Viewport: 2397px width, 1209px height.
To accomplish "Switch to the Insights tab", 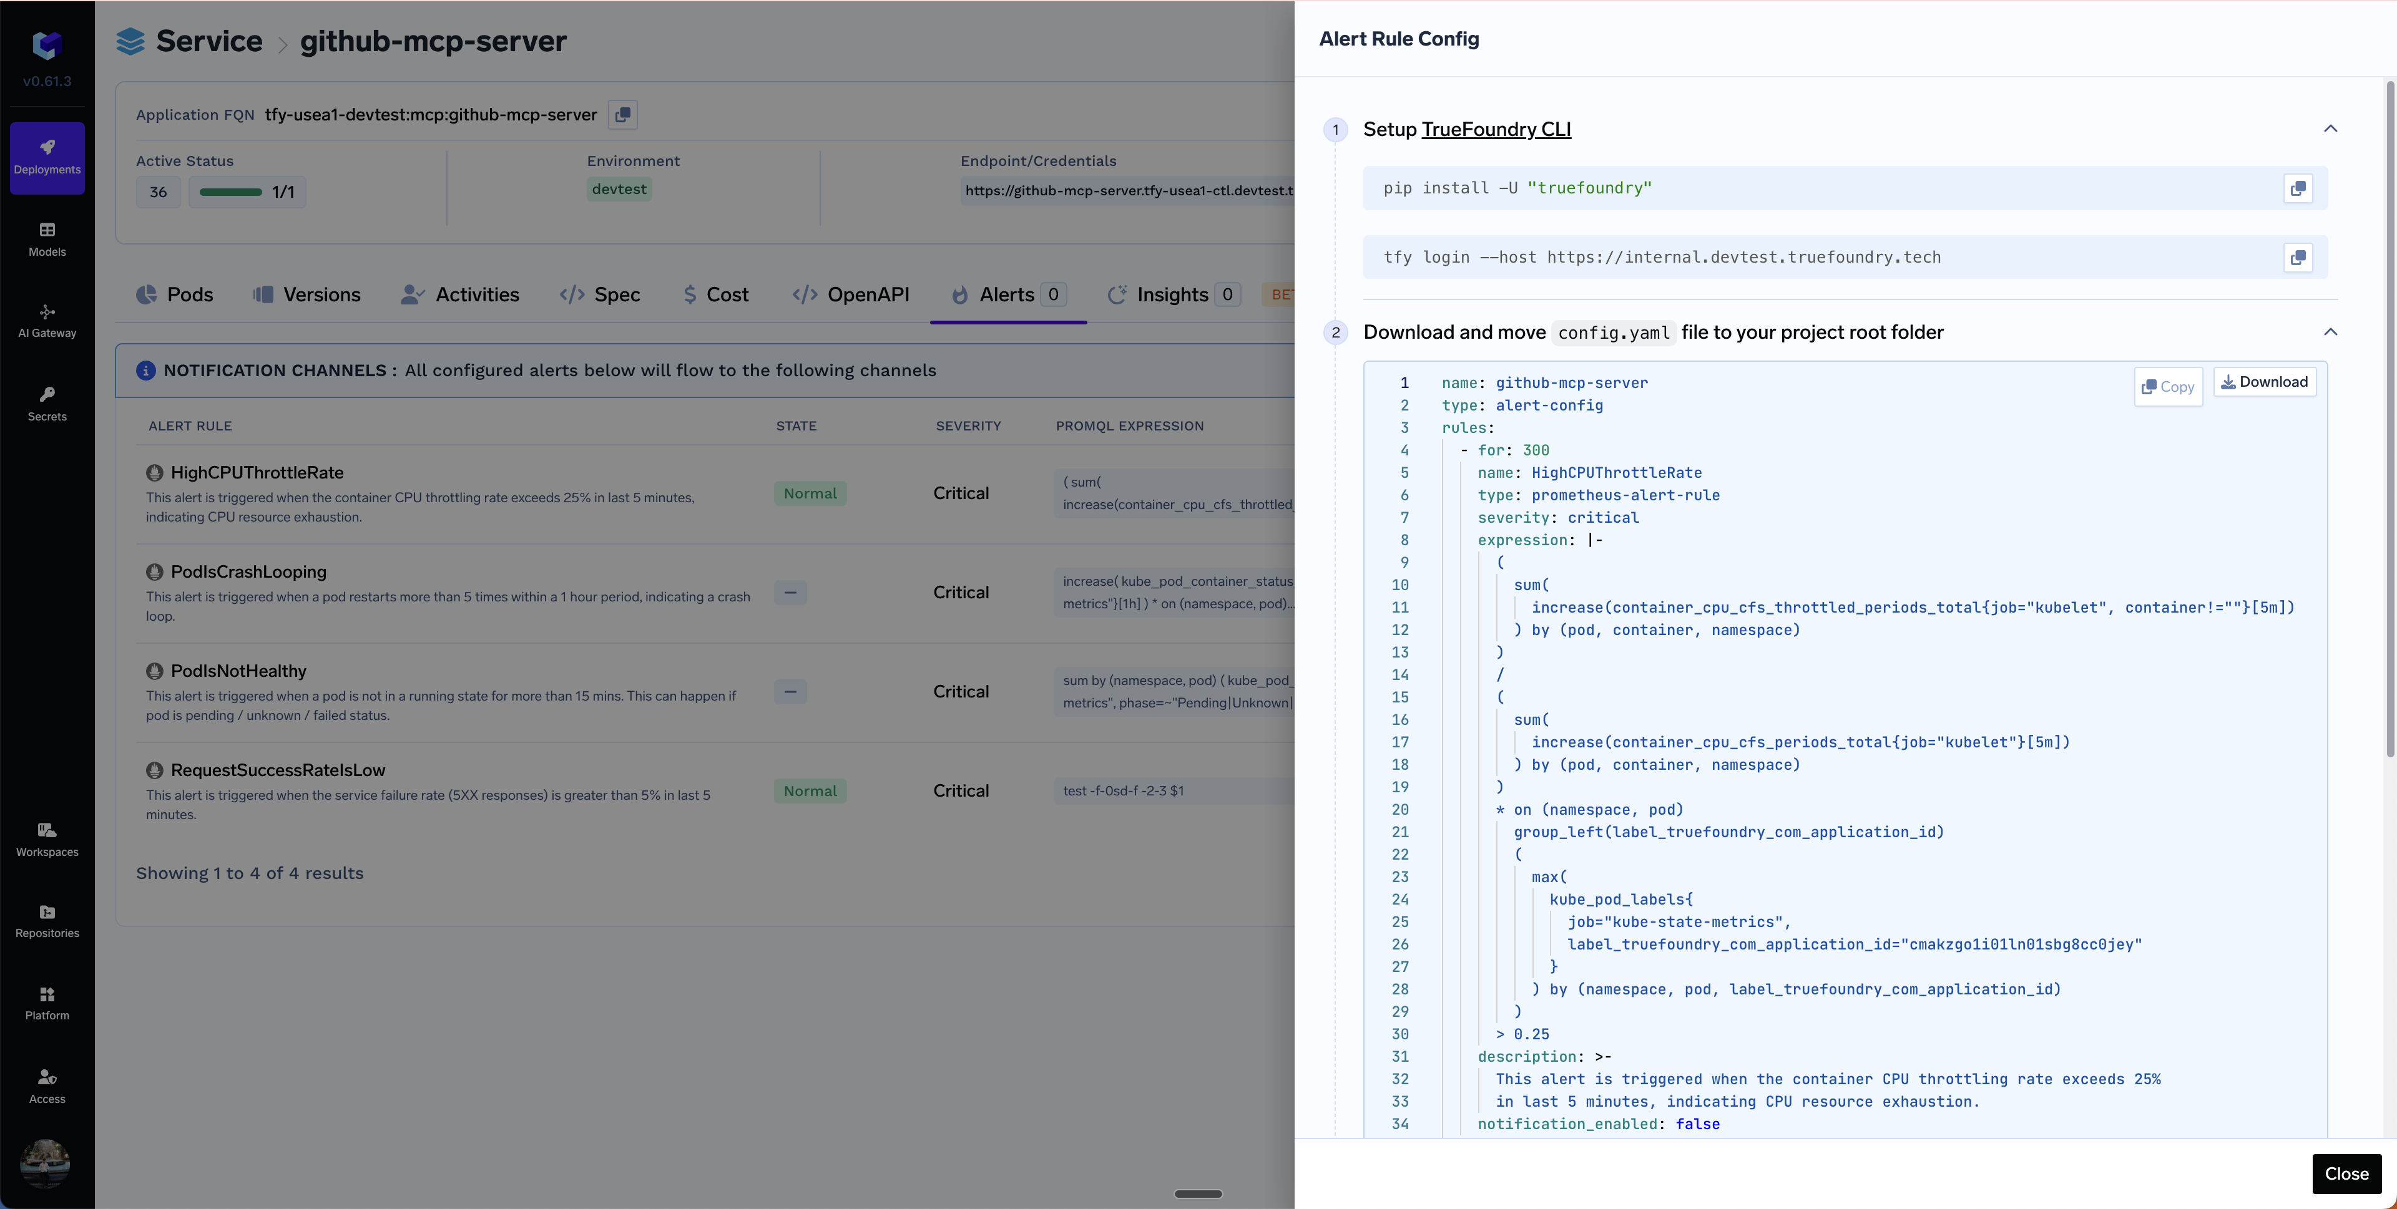I will [x=1174, y=295].
